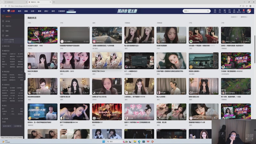Open the M77 stream thumbnail with settings dialog
The width and height of the screenshot is (256, 144).
click(x=139, y=61)
